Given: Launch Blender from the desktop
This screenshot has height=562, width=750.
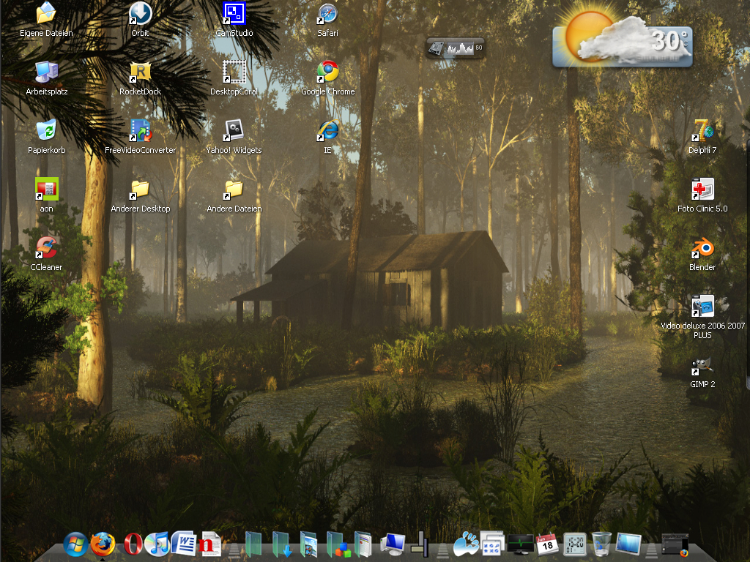Looking at the screenshot, I should coord(702,247).
